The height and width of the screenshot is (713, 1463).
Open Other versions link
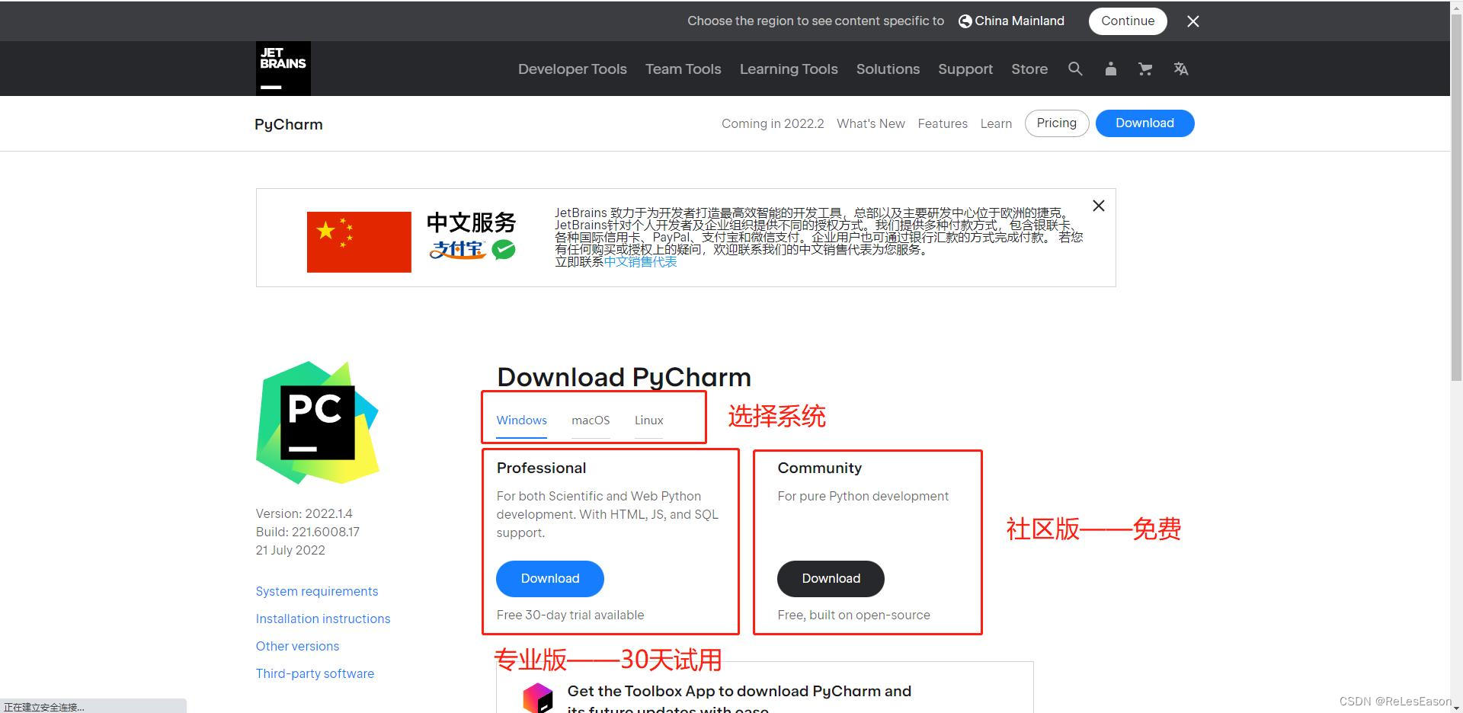pos(298,646)
